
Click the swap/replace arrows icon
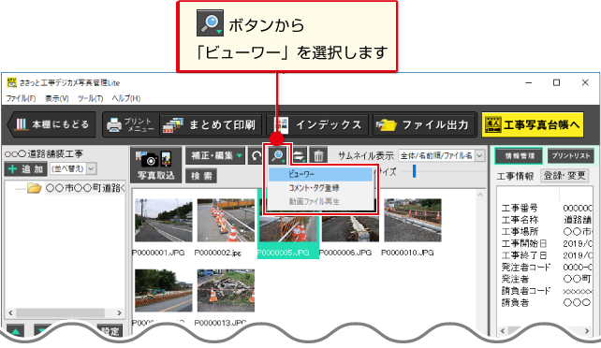click(299, 156)
